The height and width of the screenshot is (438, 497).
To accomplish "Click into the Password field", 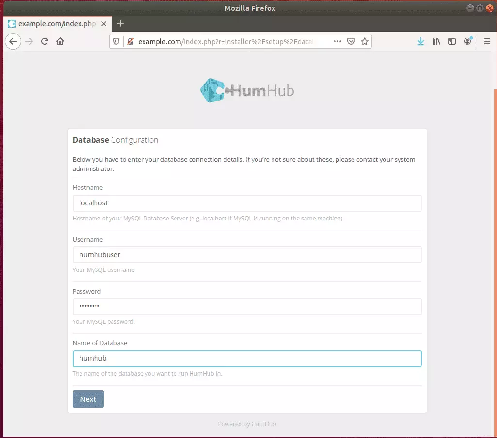I will 247,306.
